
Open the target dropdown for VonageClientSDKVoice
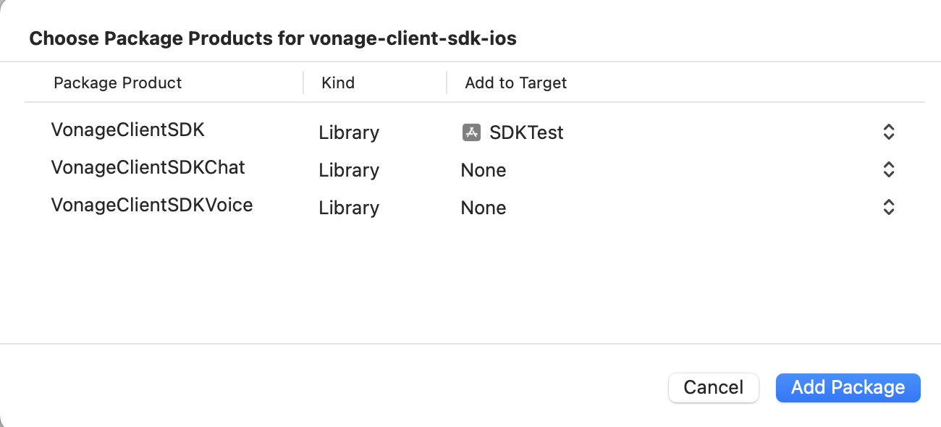point(888,207)
